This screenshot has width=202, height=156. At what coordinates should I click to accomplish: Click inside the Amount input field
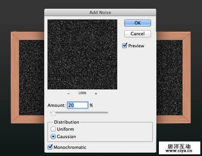(77, 105)
